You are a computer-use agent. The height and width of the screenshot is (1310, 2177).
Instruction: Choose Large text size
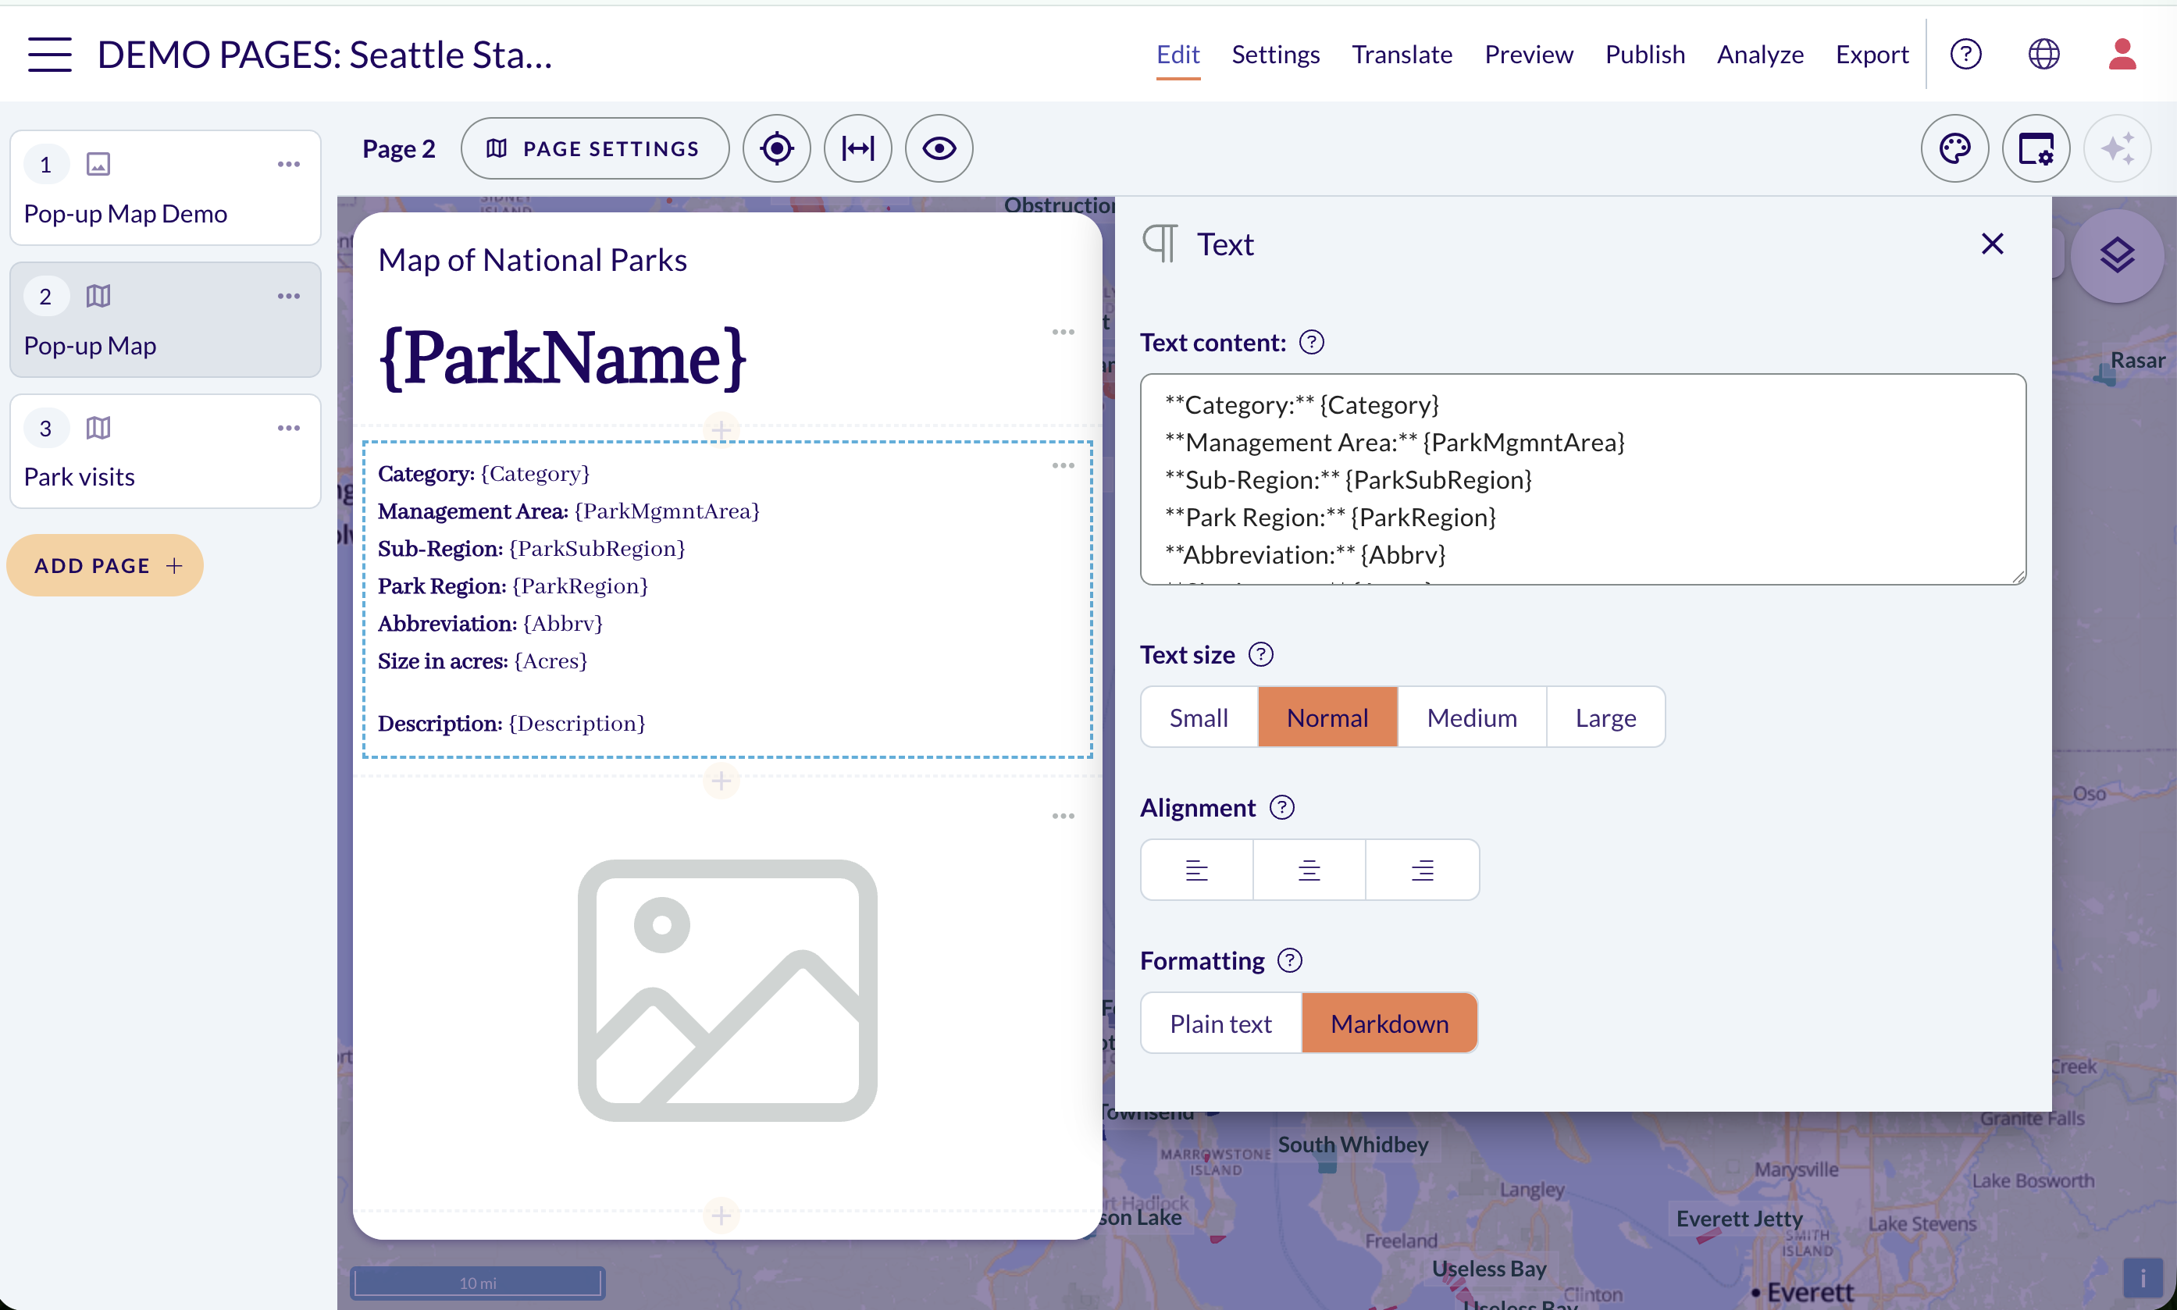pyautogui.click(x=1605, y=717)
